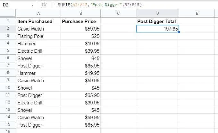Screen dimensions: 218x133
Task: Select row 15 header
Action: click(8, 125)
